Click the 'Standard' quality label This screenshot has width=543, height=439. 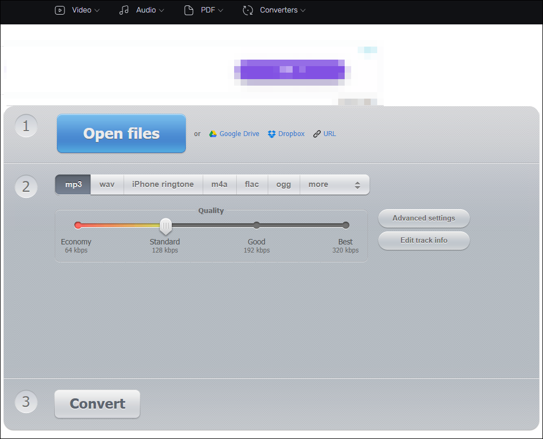165,242
